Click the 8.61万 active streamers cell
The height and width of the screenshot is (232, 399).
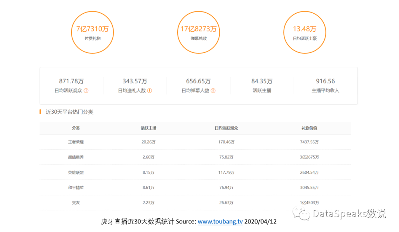click(149, 187)
